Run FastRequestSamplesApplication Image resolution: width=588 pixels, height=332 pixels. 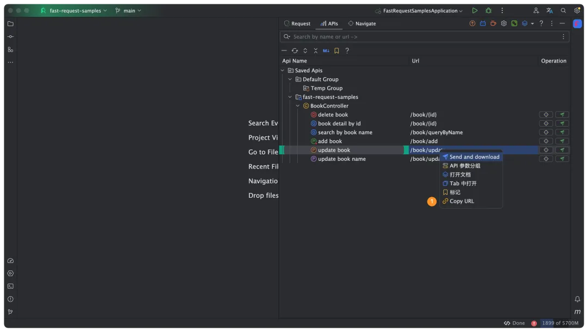pyautogui.click(x=475, y=10)
